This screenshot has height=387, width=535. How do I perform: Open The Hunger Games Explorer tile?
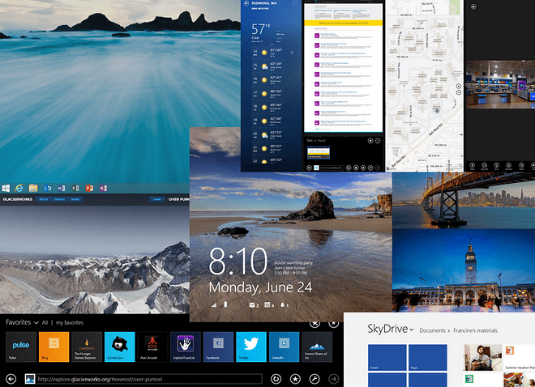click(87, 347)
